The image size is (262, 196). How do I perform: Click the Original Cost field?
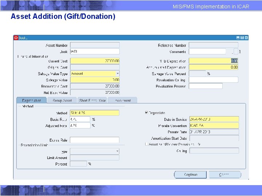(95, 67)
